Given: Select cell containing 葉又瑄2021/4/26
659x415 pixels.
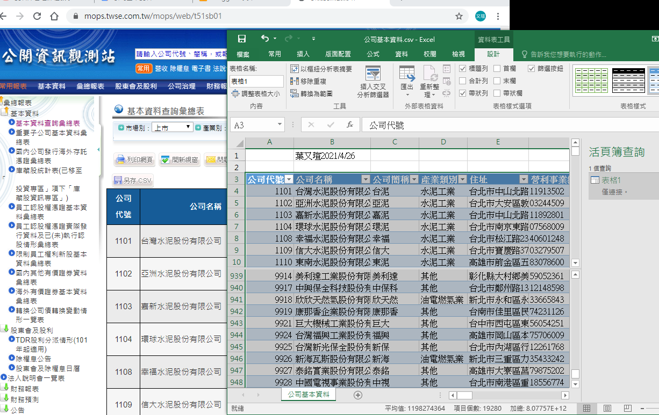Looking at the screenshot, I should pos(332,156).
